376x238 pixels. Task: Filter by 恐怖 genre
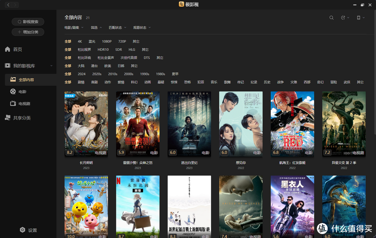coord(187,82)
